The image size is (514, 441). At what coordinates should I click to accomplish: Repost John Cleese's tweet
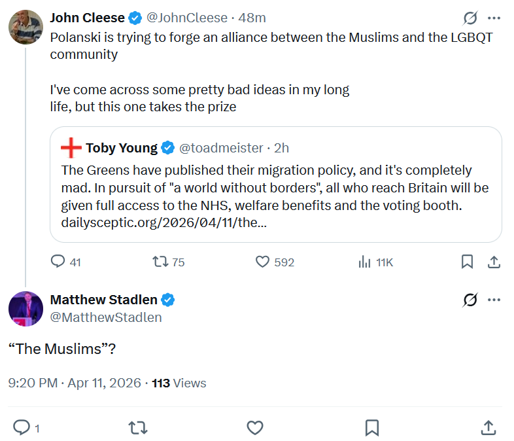click(160, 262)
